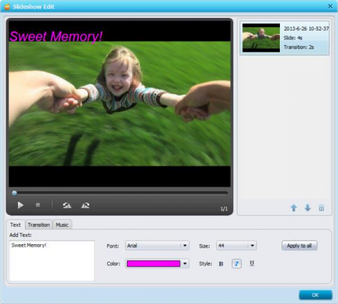Stop the slideshow playback
The width and height of the screenshot is (338, 304).
tap(38, 205)
